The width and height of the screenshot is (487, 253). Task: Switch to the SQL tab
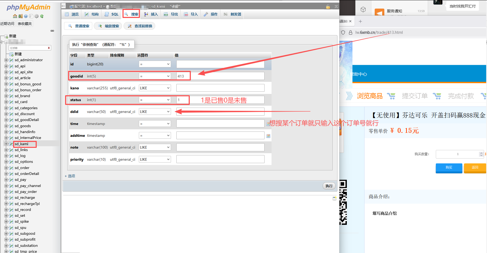tap(112, 14)
